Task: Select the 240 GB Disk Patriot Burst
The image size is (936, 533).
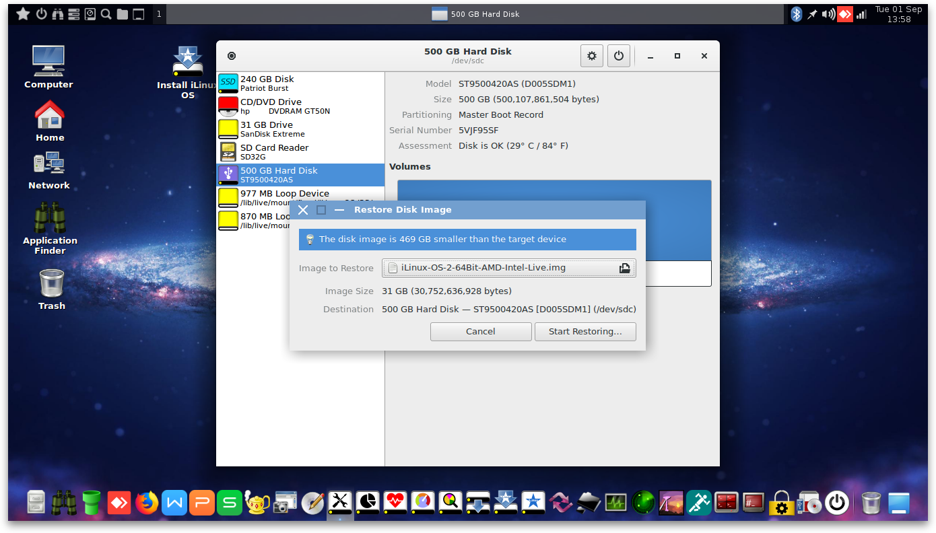Action: tap(300, 83)
